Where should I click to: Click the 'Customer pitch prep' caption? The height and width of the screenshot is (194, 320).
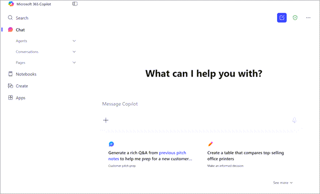(x=122, y=166)
